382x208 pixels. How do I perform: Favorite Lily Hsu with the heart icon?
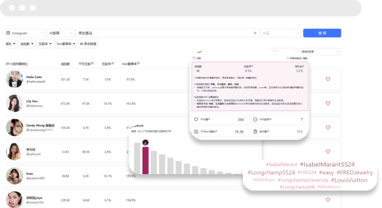coord(328,103)
